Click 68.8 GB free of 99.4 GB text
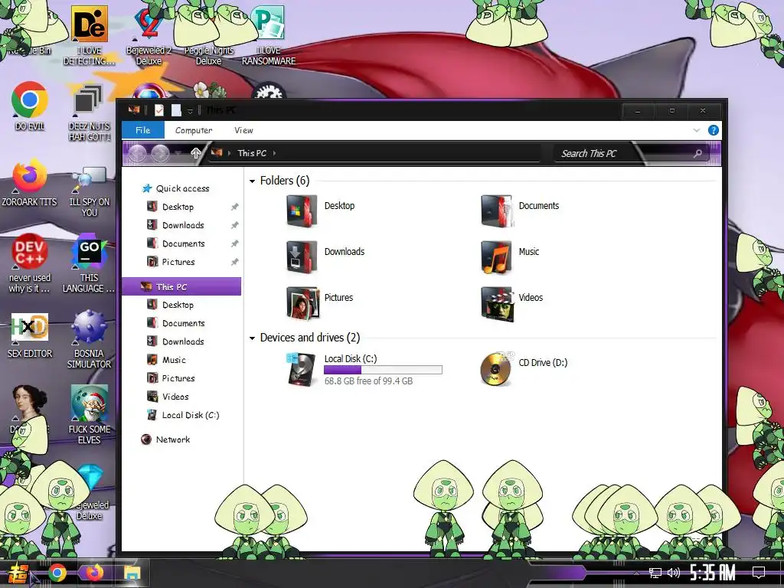Viewport: 784px width, 588px height. (368, 381)
